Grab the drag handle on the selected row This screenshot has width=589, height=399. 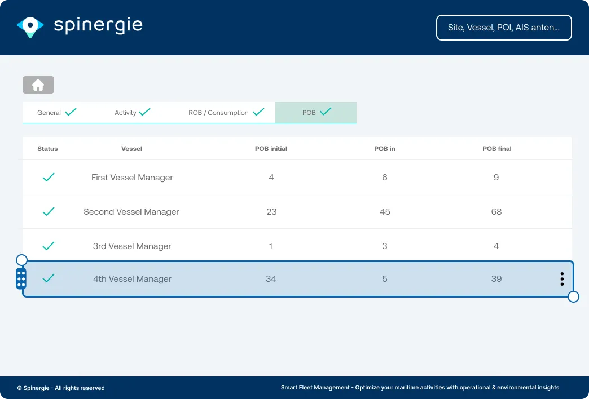(x=21, y=279)
